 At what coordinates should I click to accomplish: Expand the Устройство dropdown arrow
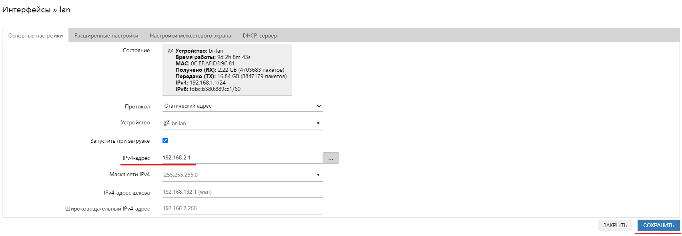318,123
